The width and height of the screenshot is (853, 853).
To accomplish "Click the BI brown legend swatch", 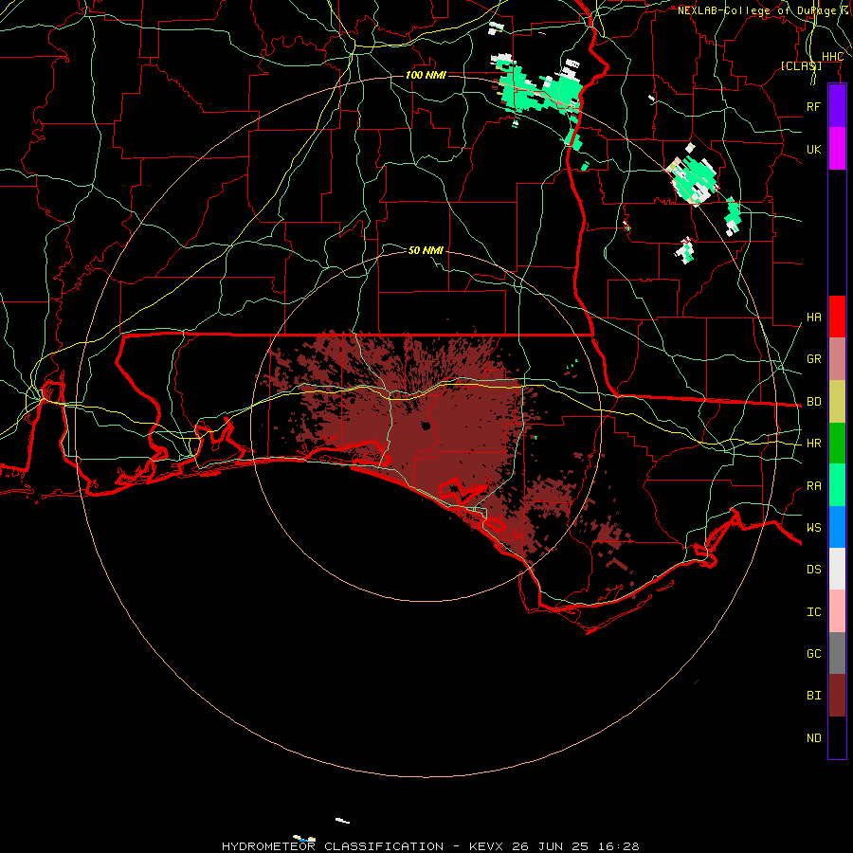I will (x=837, y=696).
